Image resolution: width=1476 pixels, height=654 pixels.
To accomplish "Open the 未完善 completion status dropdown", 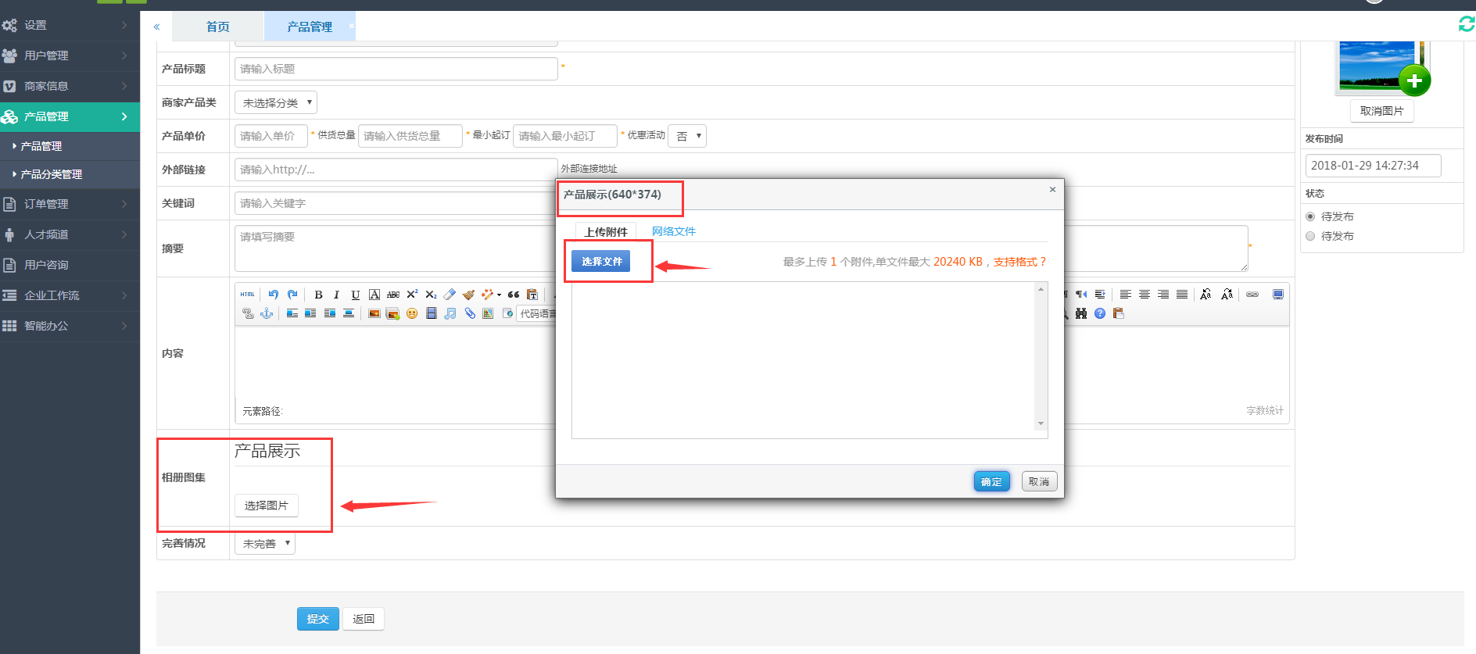I will point(265,543).
